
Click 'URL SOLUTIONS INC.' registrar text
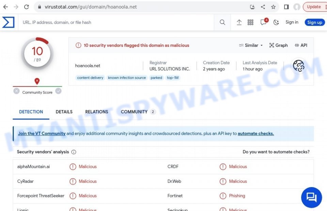pos(170,69)
